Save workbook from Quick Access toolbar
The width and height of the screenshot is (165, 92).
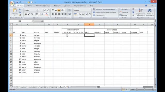17,2
